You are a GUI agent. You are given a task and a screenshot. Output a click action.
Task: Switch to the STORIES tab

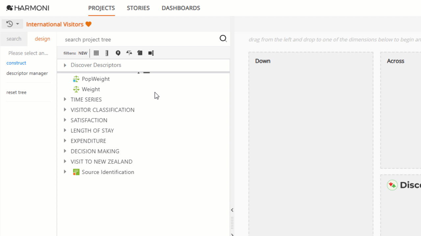[138, 8]
